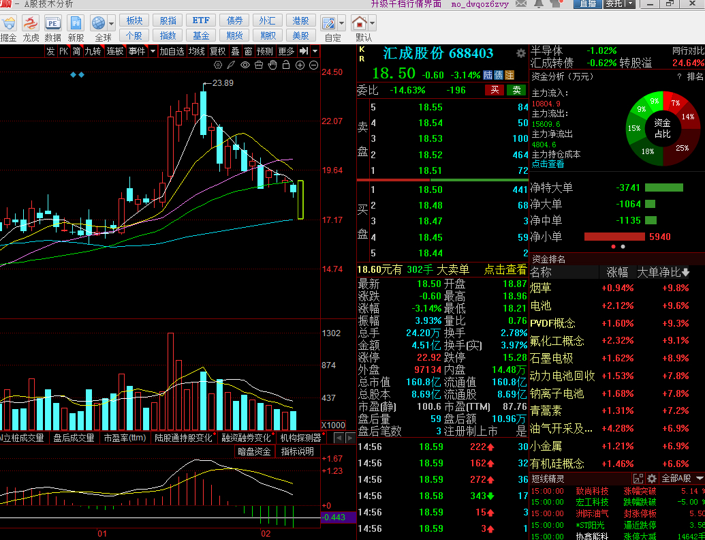The image size is (705, 540).
Task: Open the toolbox briefcase icon on chart
Action: click(x=259, y=65)
